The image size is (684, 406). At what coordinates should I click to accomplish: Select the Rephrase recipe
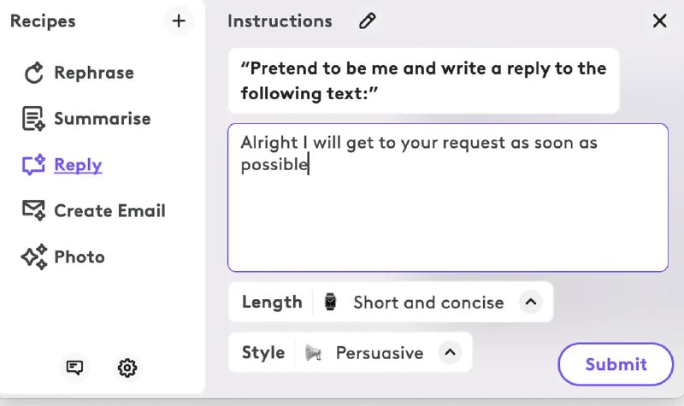point(94,74)
